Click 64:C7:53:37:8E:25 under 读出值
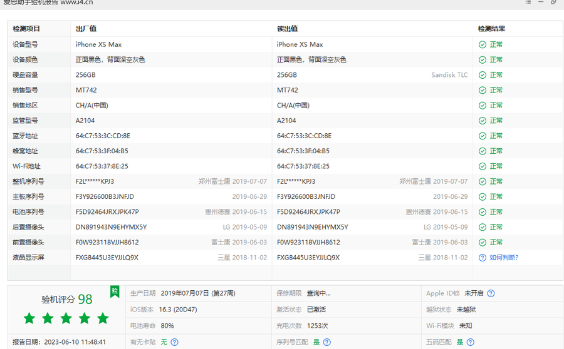Screen dimensions: 564x349 click(x=303, y=166)
